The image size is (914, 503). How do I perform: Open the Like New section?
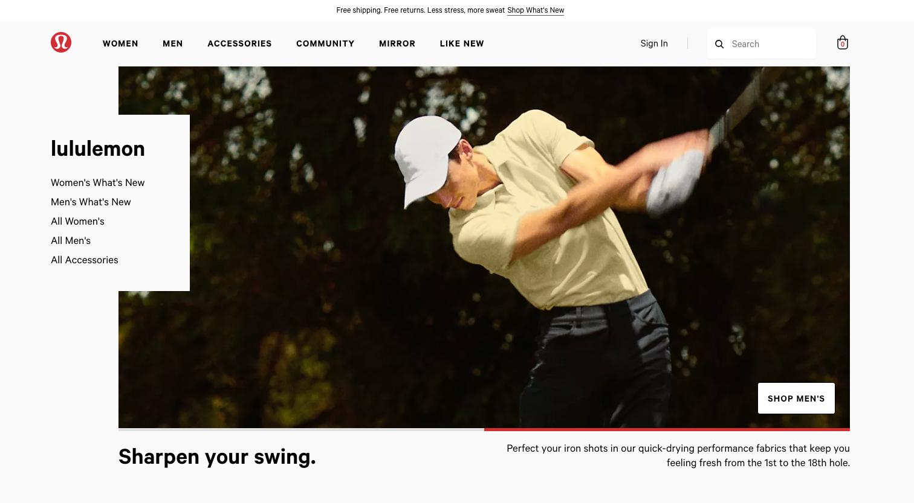pos(462,43)
